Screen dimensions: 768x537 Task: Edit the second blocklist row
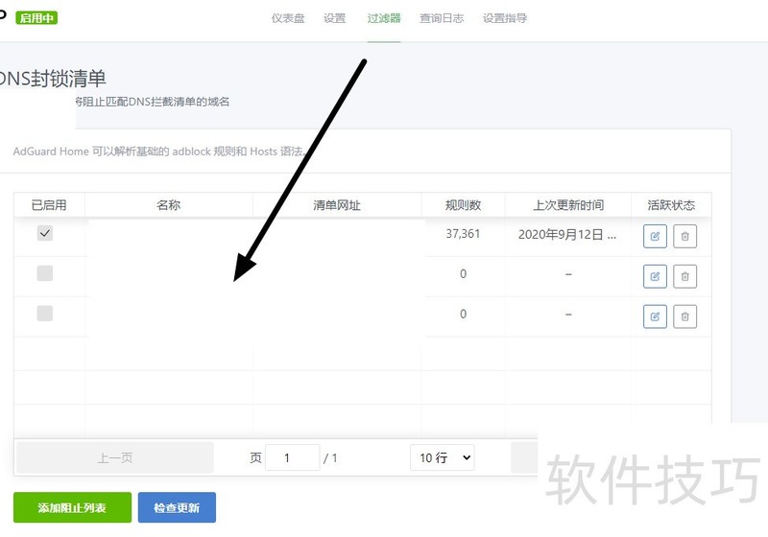655,276
